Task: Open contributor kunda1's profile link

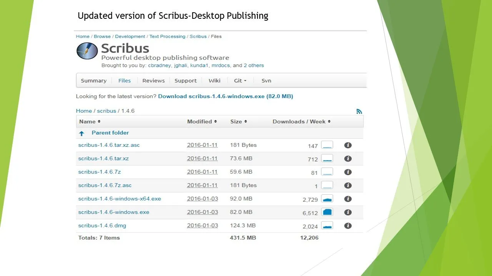Action: [199, 66]
